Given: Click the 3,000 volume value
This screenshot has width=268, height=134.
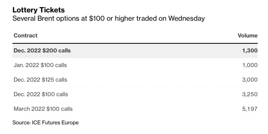Looking at the screenshot, I should pos(250,80).
